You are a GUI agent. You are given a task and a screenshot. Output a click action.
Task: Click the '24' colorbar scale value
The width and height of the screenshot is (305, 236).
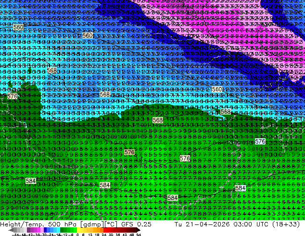pos(104,235)
